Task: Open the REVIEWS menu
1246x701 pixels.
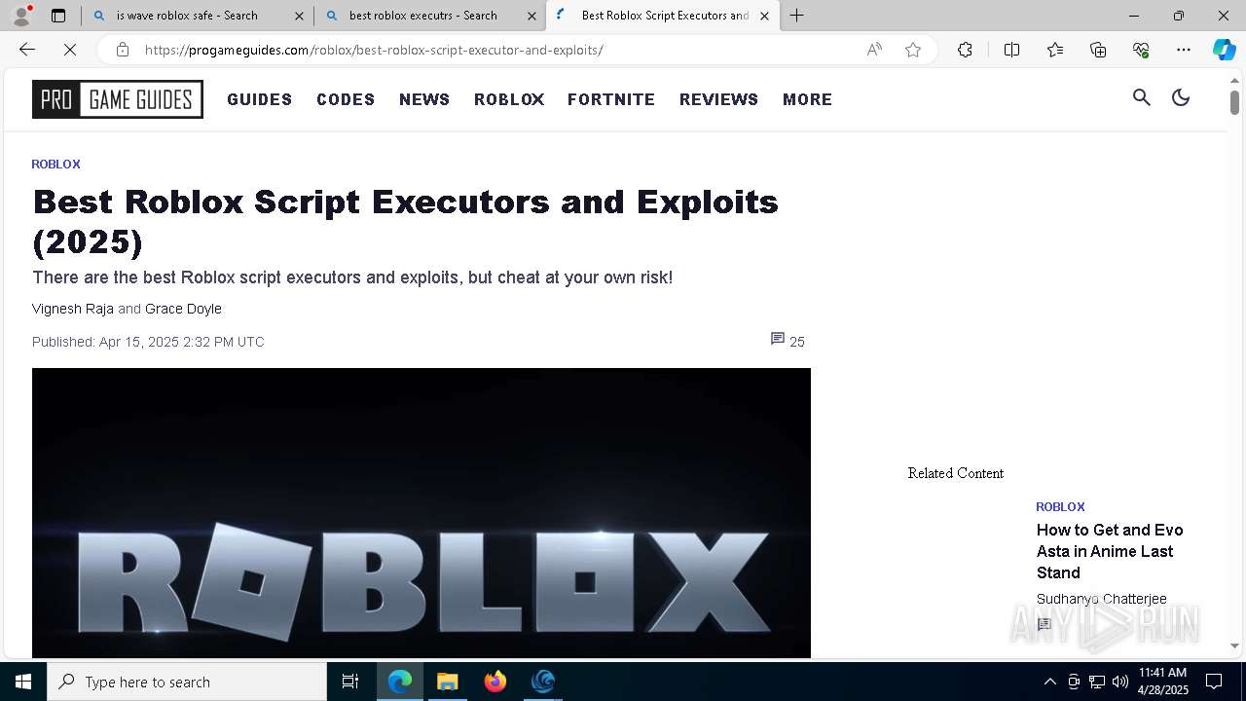Action: 718,99
